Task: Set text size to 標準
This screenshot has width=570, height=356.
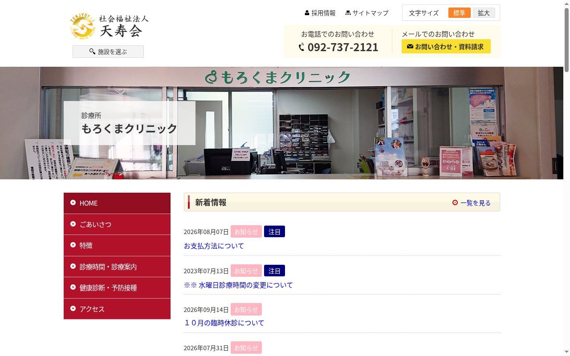Action: [x=459, y=13]
